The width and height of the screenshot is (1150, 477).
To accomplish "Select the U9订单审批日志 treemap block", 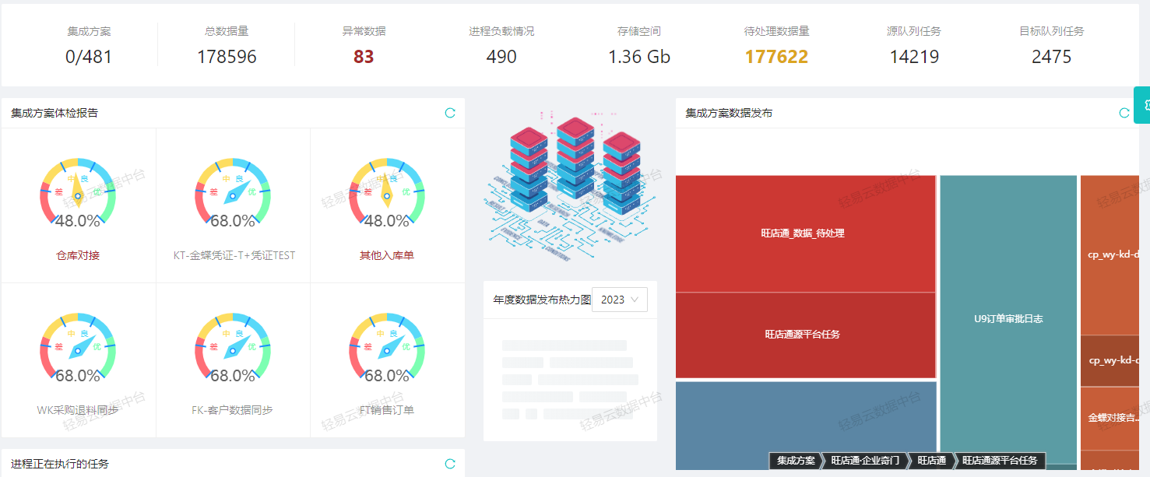I will point(1008,319).
